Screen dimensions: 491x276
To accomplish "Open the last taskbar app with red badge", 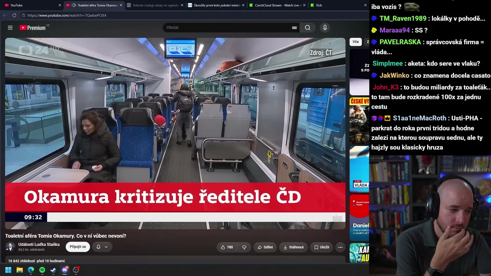I will click(x=76, y=270).
